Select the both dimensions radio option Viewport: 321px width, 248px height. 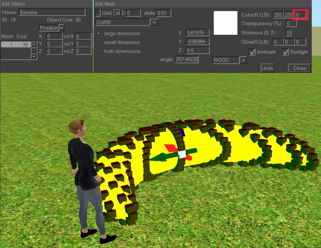click(99, 51)
